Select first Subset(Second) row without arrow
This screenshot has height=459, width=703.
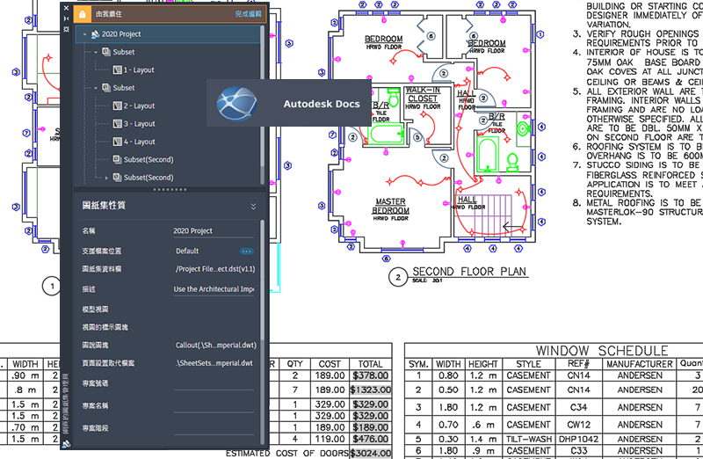tap(149, 160)
